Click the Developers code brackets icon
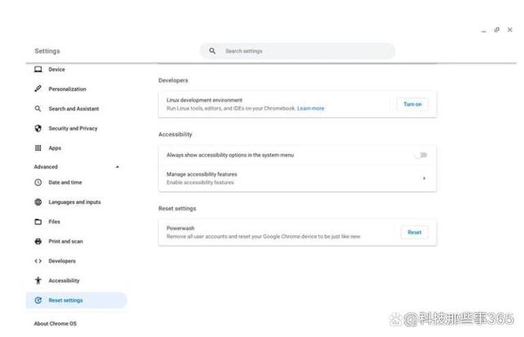The image size is (524, 337). (x=38, y=261)
